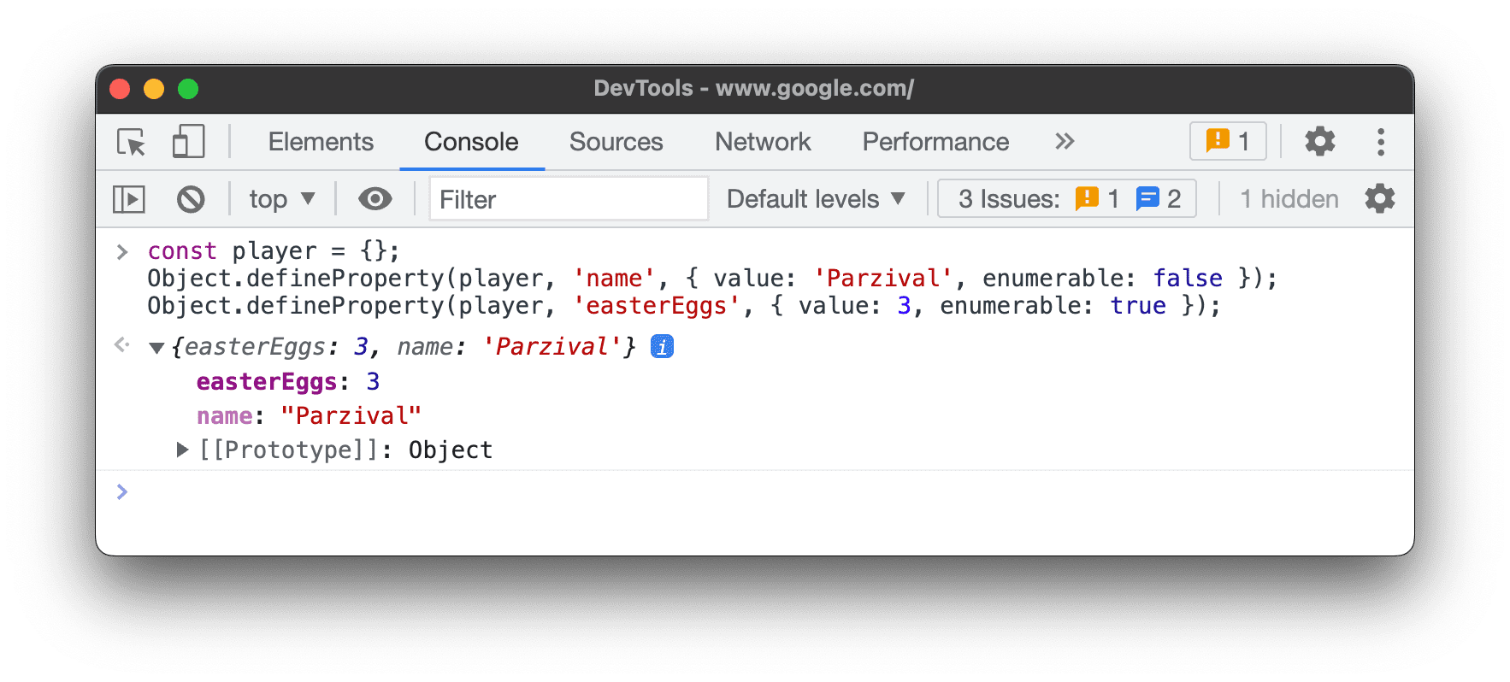The image size is (1510, 682).
Task: Open the top frame context dropdown
Action: point(281,198)
